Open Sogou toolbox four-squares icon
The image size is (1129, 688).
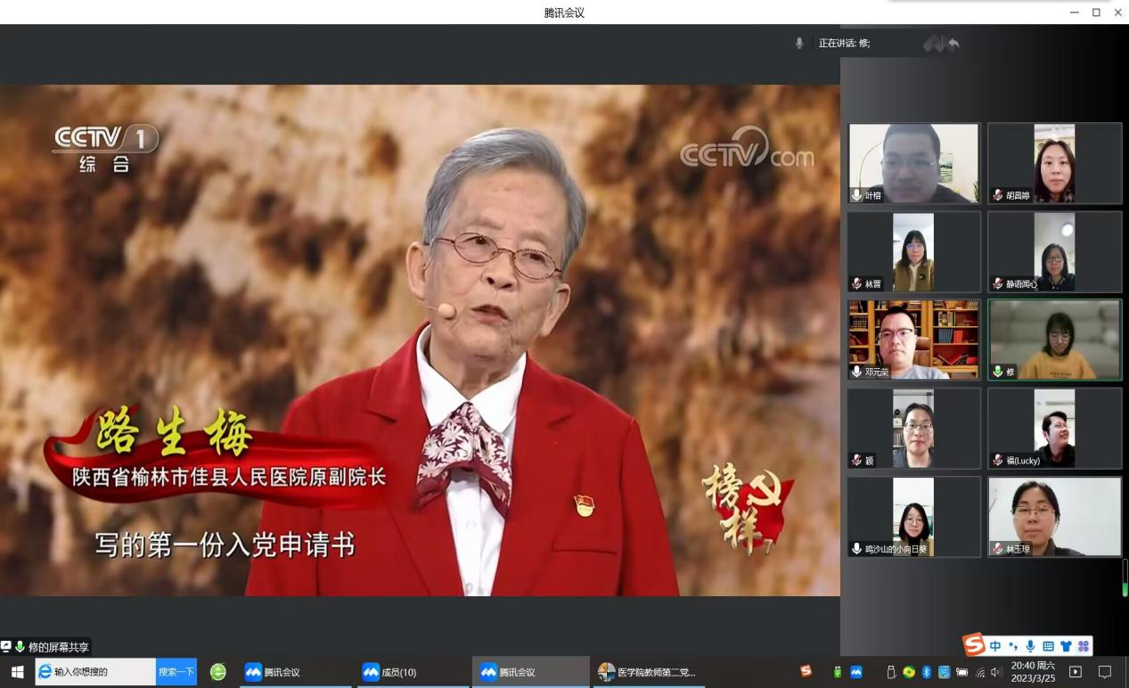click(x=1084, y=646)
